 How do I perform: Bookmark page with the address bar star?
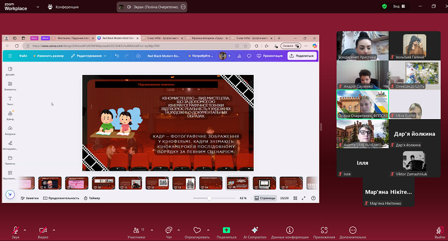click(x=245, y=46)
